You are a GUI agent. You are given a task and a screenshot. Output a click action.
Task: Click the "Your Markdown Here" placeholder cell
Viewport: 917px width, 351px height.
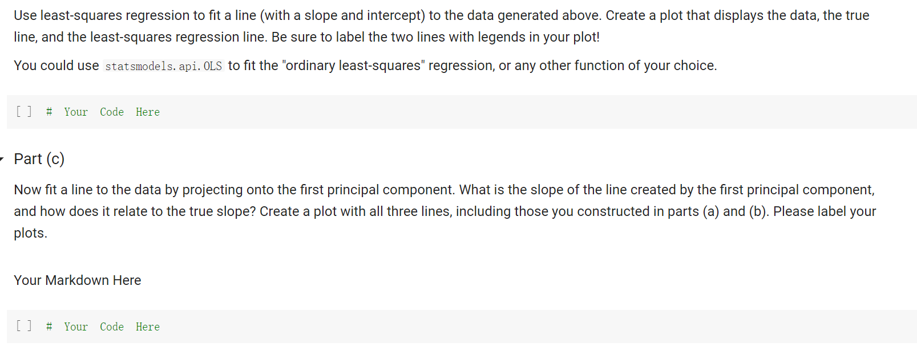(x=77, y=280)
